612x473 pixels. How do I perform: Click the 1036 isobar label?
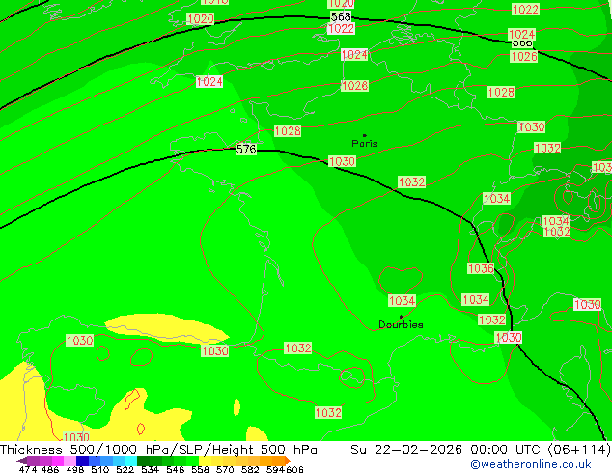481,268
